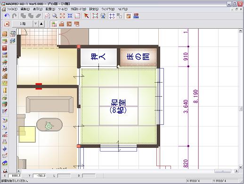Image resolution: width=244 pixels, height=184 pixels.
Task: Click the orange stacked windows icon
Action: click(x=77, y=24)
